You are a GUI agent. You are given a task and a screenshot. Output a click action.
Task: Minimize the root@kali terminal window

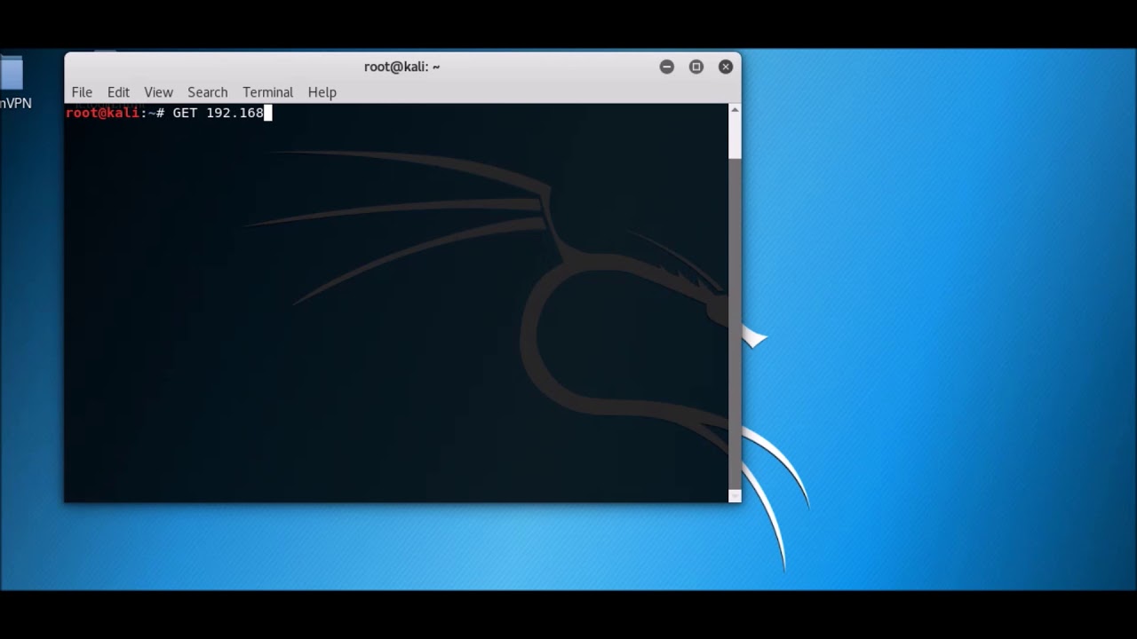pyautogui.click(x=667, y=67)
